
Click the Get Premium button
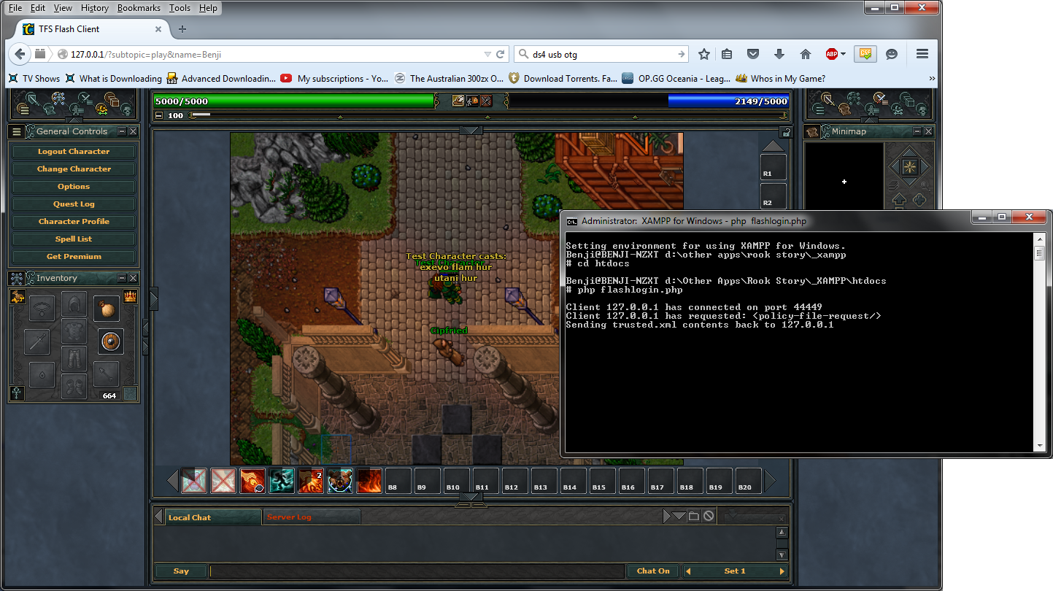pos(74,257)
